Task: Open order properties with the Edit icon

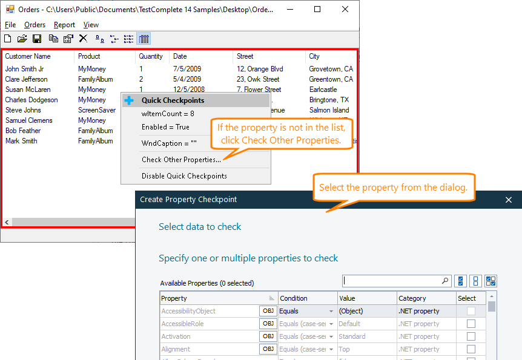Action: (68, 38)
